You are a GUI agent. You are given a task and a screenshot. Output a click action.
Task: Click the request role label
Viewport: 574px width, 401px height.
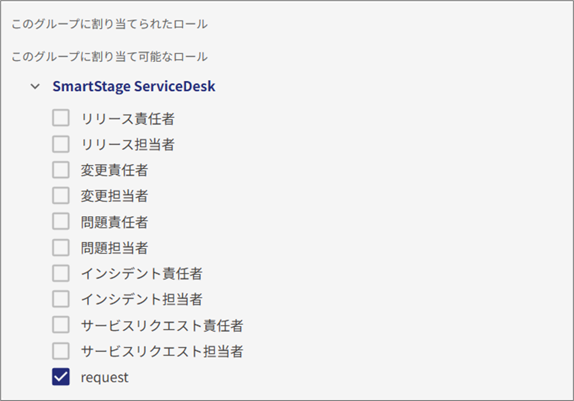tap(104, 378)
